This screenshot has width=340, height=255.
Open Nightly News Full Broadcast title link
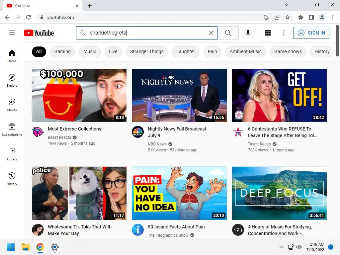178,132
